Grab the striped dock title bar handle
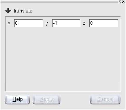The width and height of the screenshot is (126, 110). point(59,2)
